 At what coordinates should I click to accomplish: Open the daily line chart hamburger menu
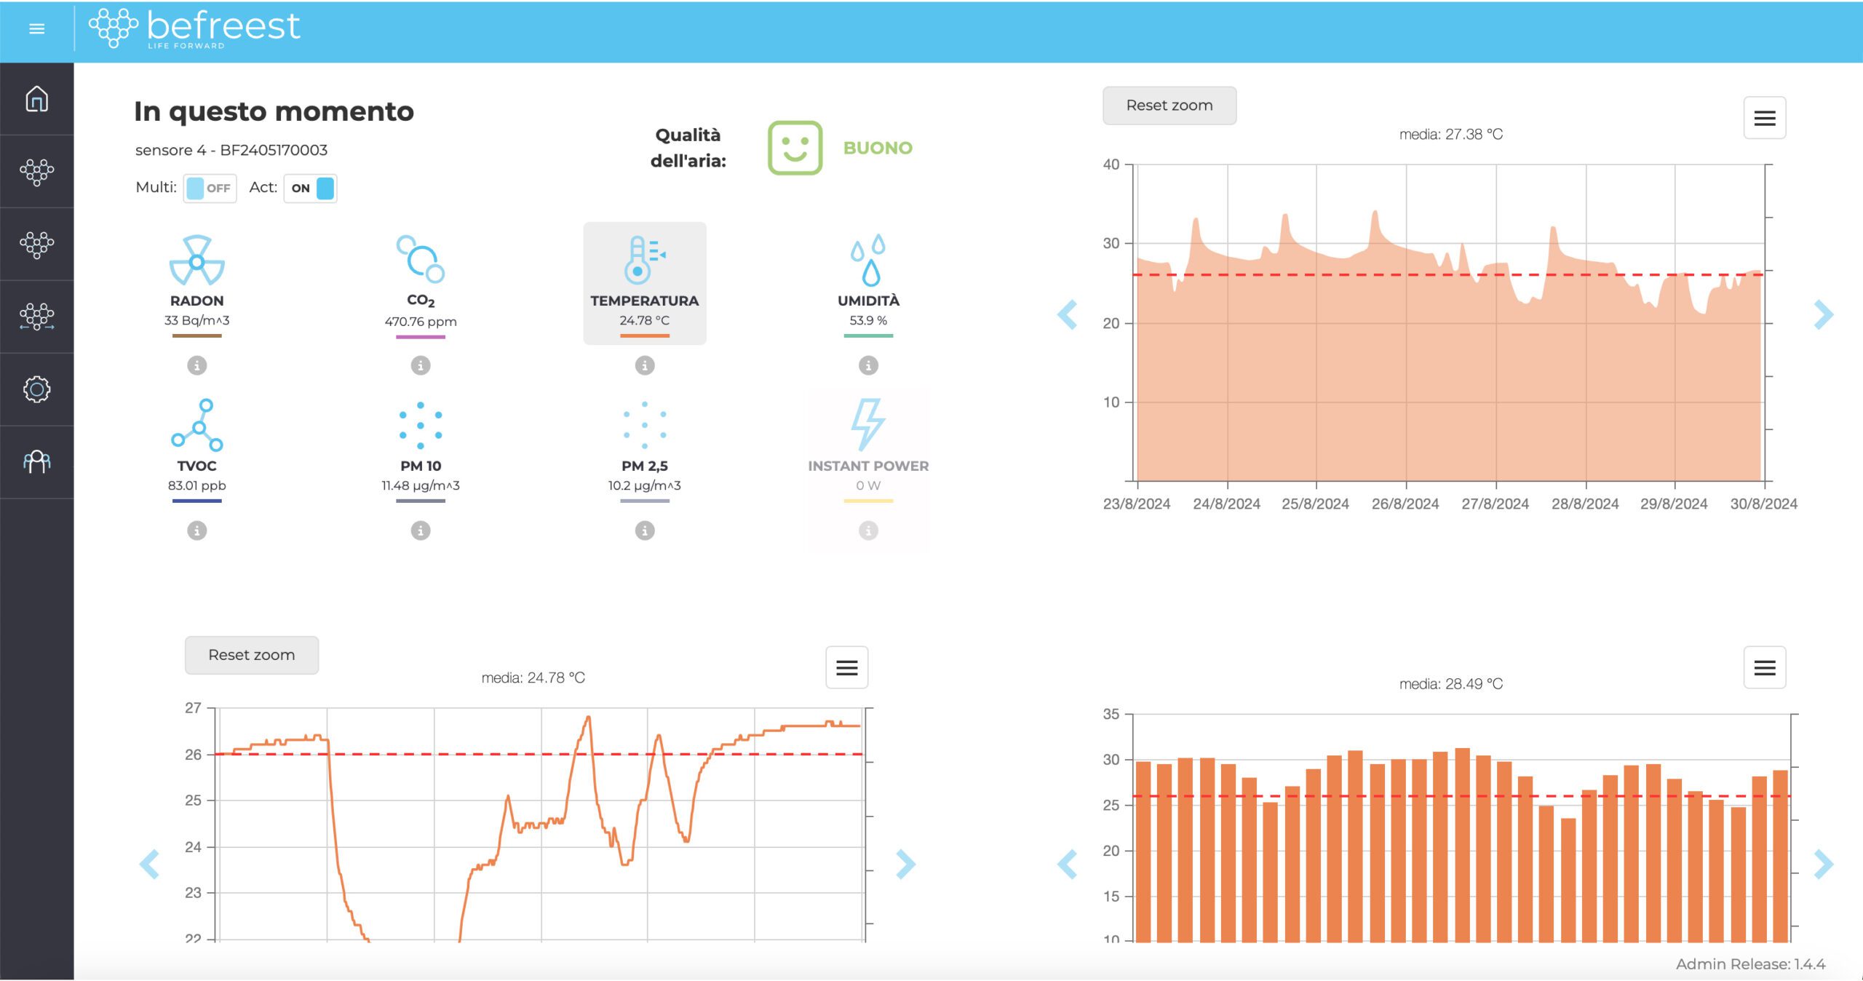point(846,667)
